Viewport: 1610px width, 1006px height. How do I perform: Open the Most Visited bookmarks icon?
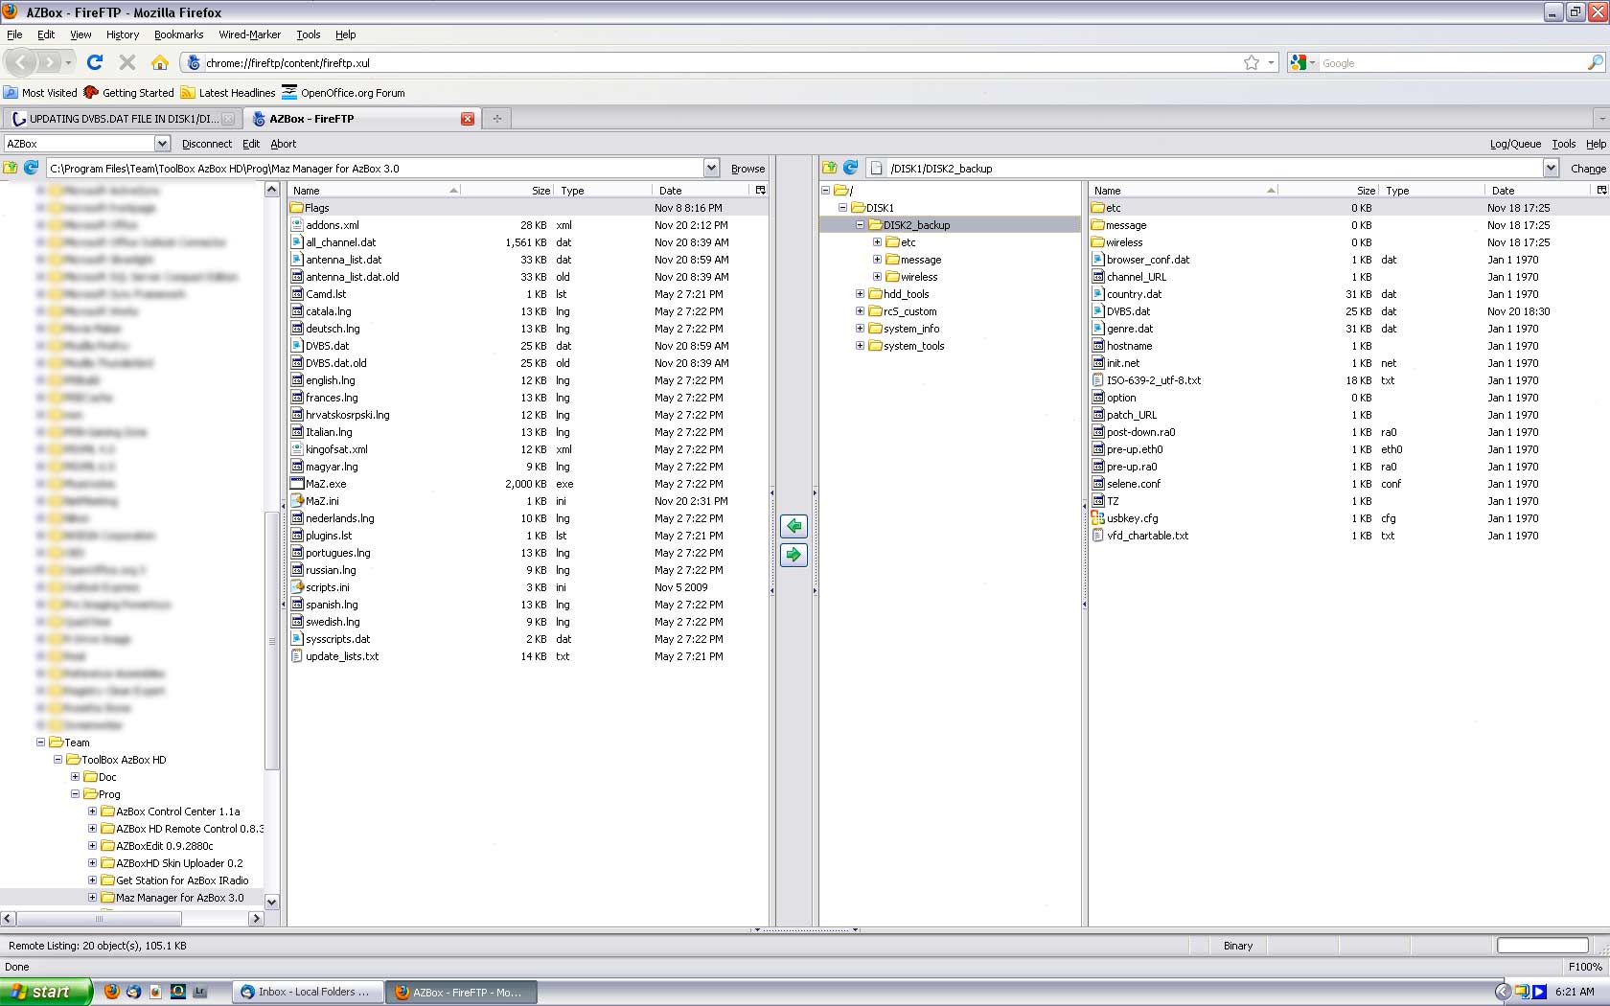click(x=11, y=93)
